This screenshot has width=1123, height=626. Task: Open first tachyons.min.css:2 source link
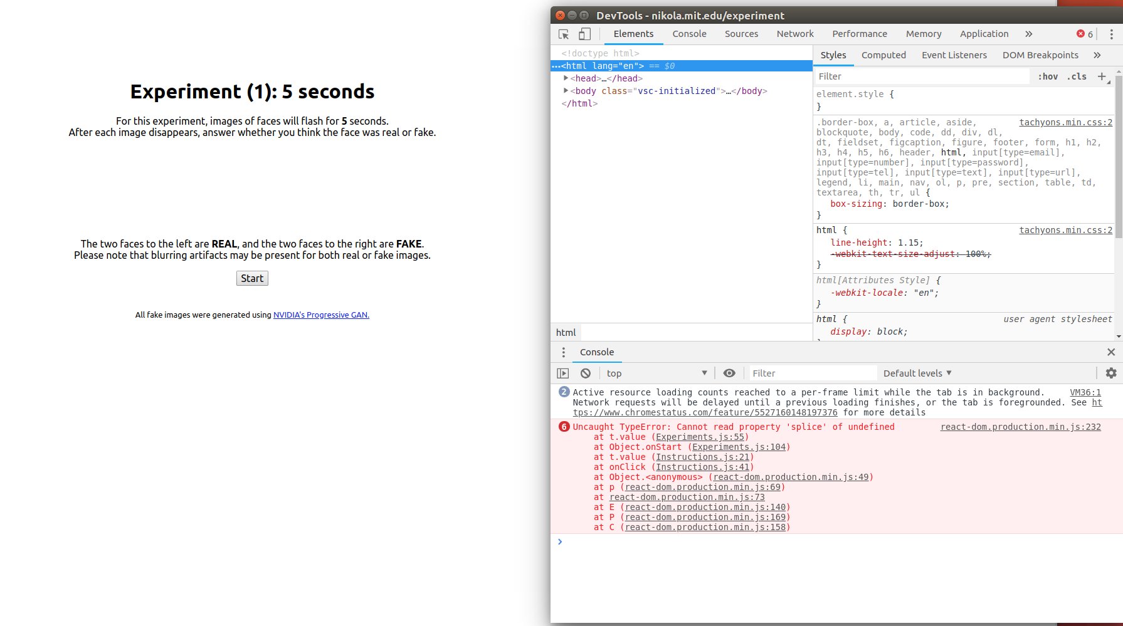pos(1065,122)
